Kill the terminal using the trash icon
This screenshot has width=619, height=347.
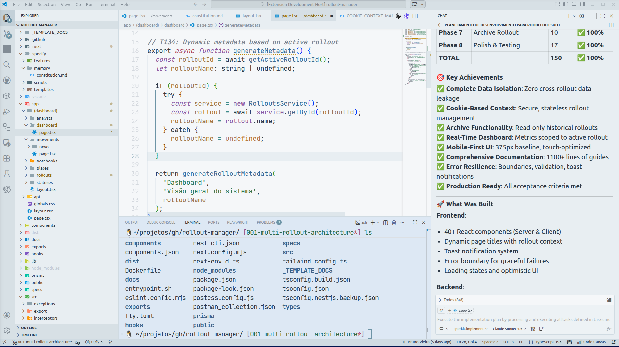(394, 222)
